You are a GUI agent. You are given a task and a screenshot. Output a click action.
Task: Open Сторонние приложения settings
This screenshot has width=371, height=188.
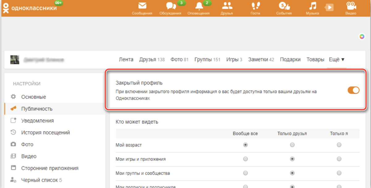click(x=49, y=168)
